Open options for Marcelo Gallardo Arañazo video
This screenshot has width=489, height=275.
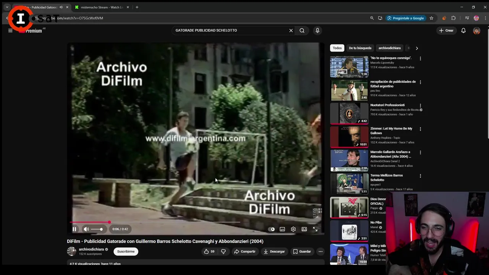(x=420, y=152)
